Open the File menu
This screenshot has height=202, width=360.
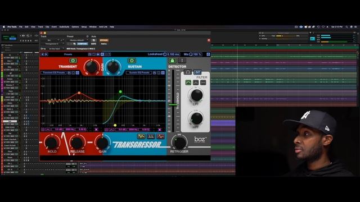[x=21, y=27]
